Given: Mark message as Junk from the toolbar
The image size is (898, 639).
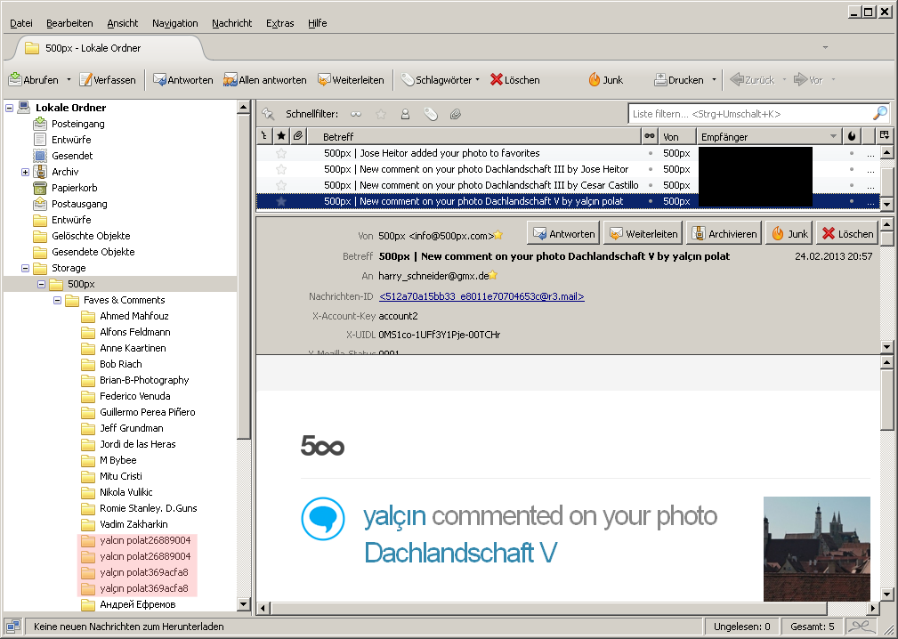Looking at the screenshot, I should pyautogui.click(x=605, y=80).
